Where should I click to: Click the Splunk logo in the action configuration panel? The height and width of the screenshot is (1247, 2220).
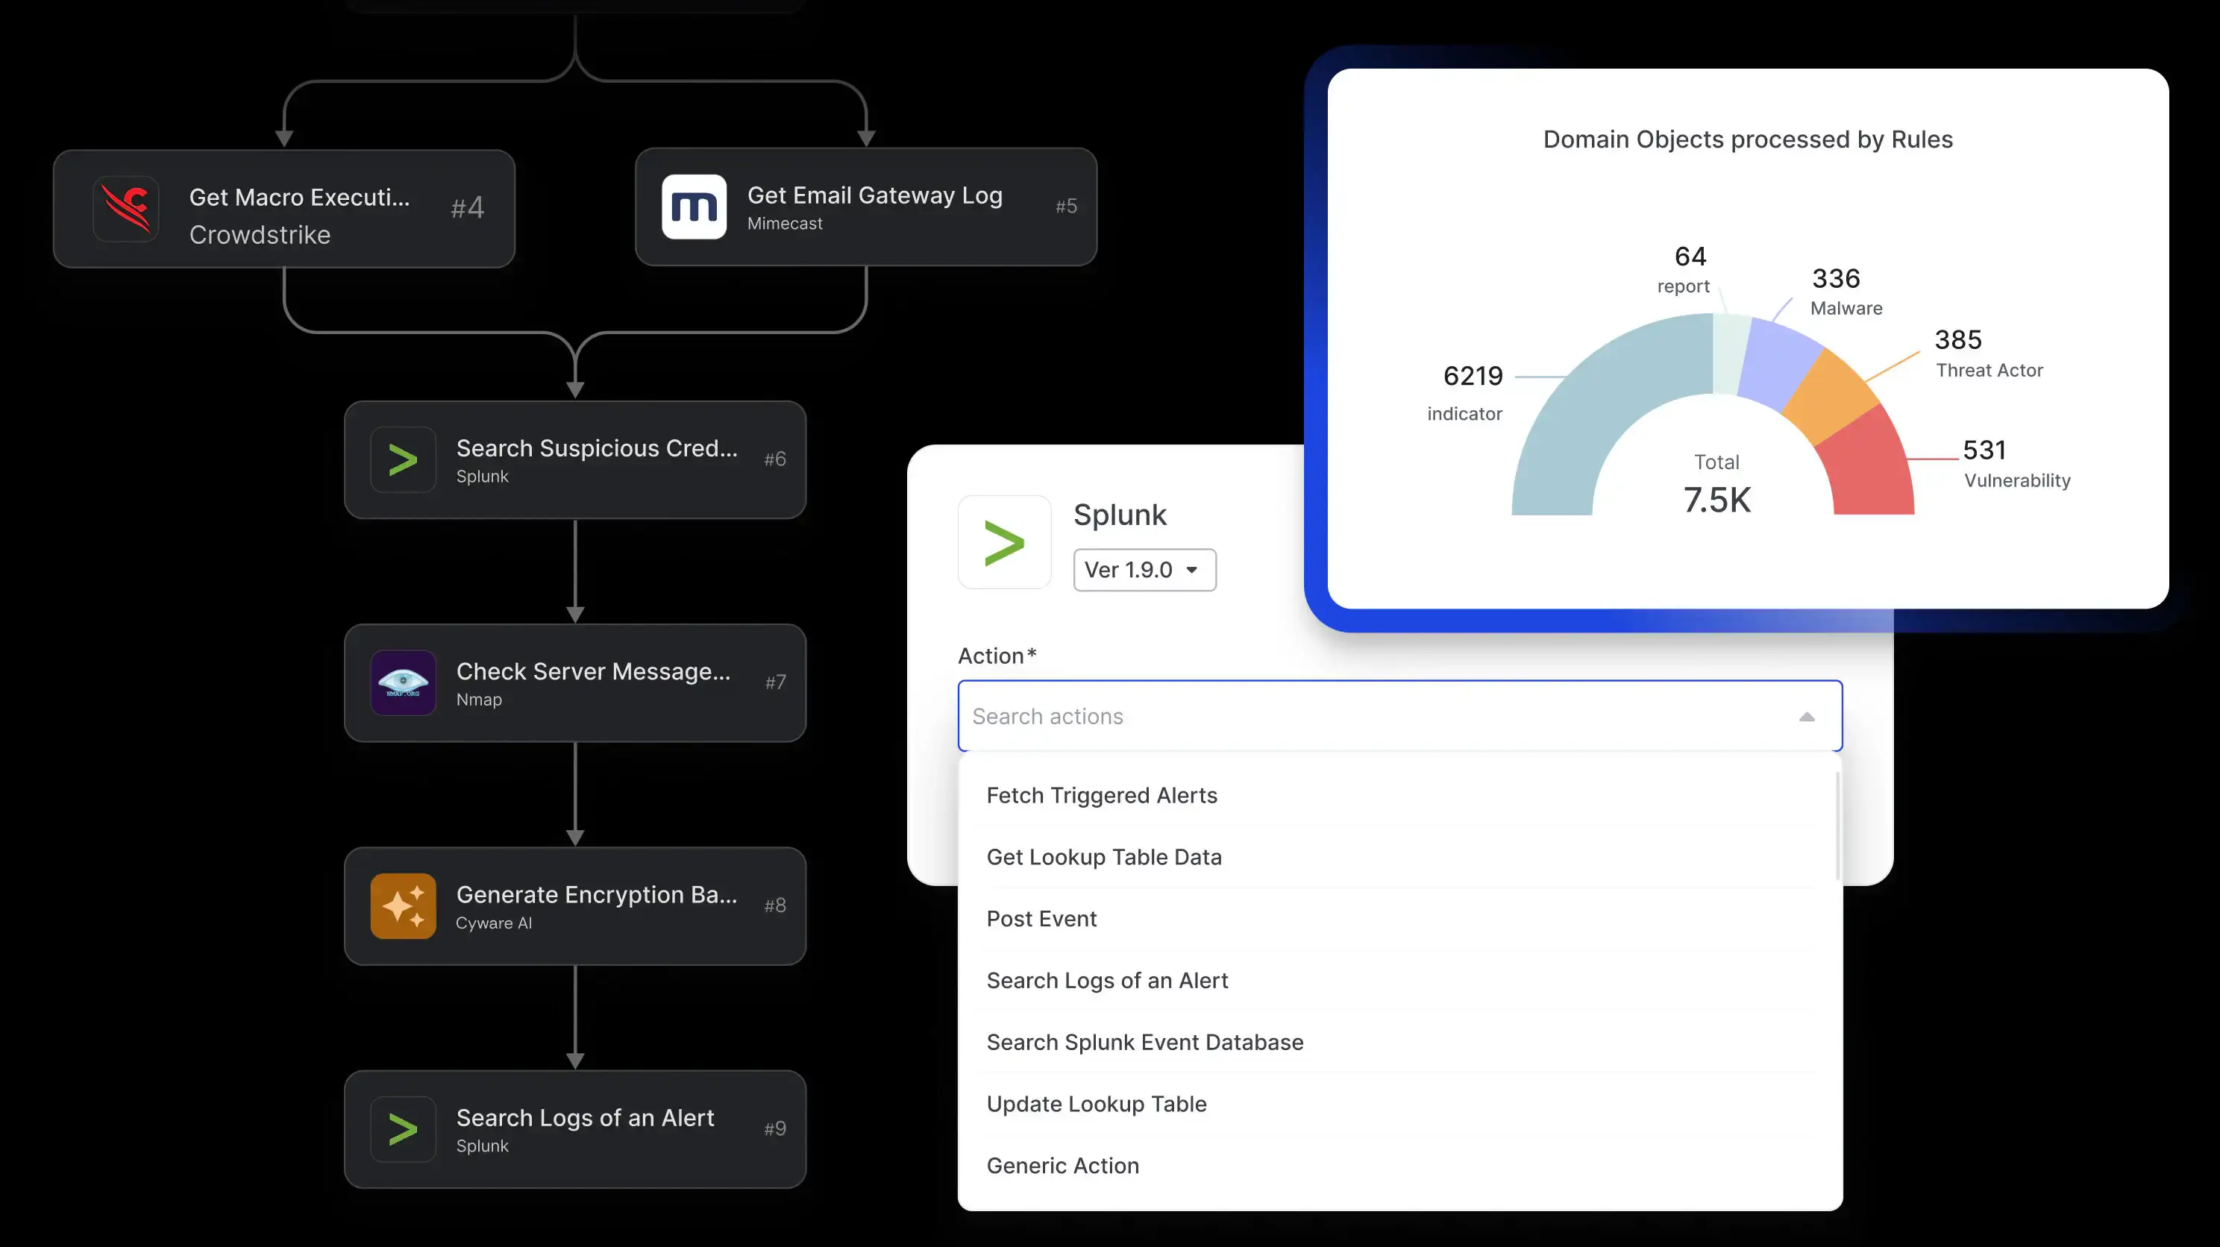pos(1004,541)
